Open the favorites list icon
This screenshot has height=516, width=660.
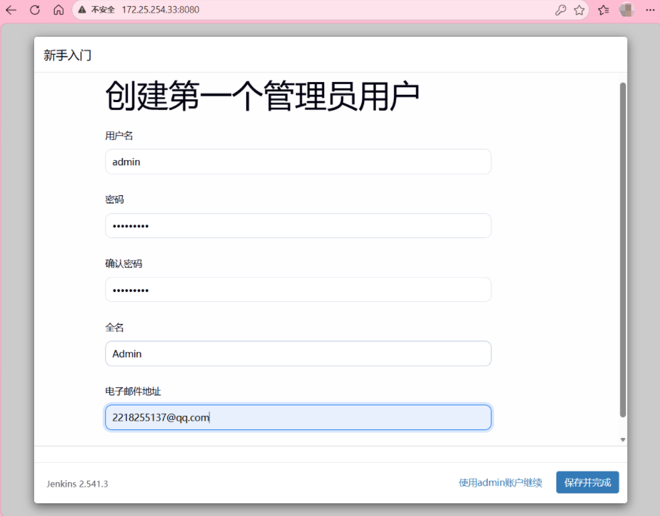(603, 10)
